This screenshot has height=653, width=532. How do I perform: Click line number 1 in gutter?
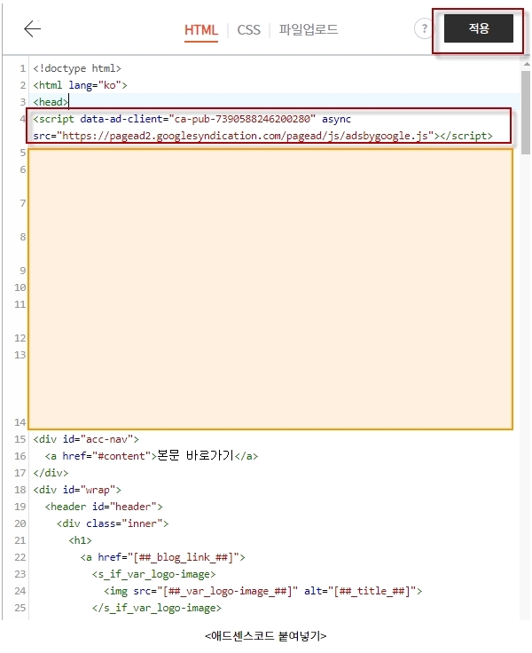point(22,68)
